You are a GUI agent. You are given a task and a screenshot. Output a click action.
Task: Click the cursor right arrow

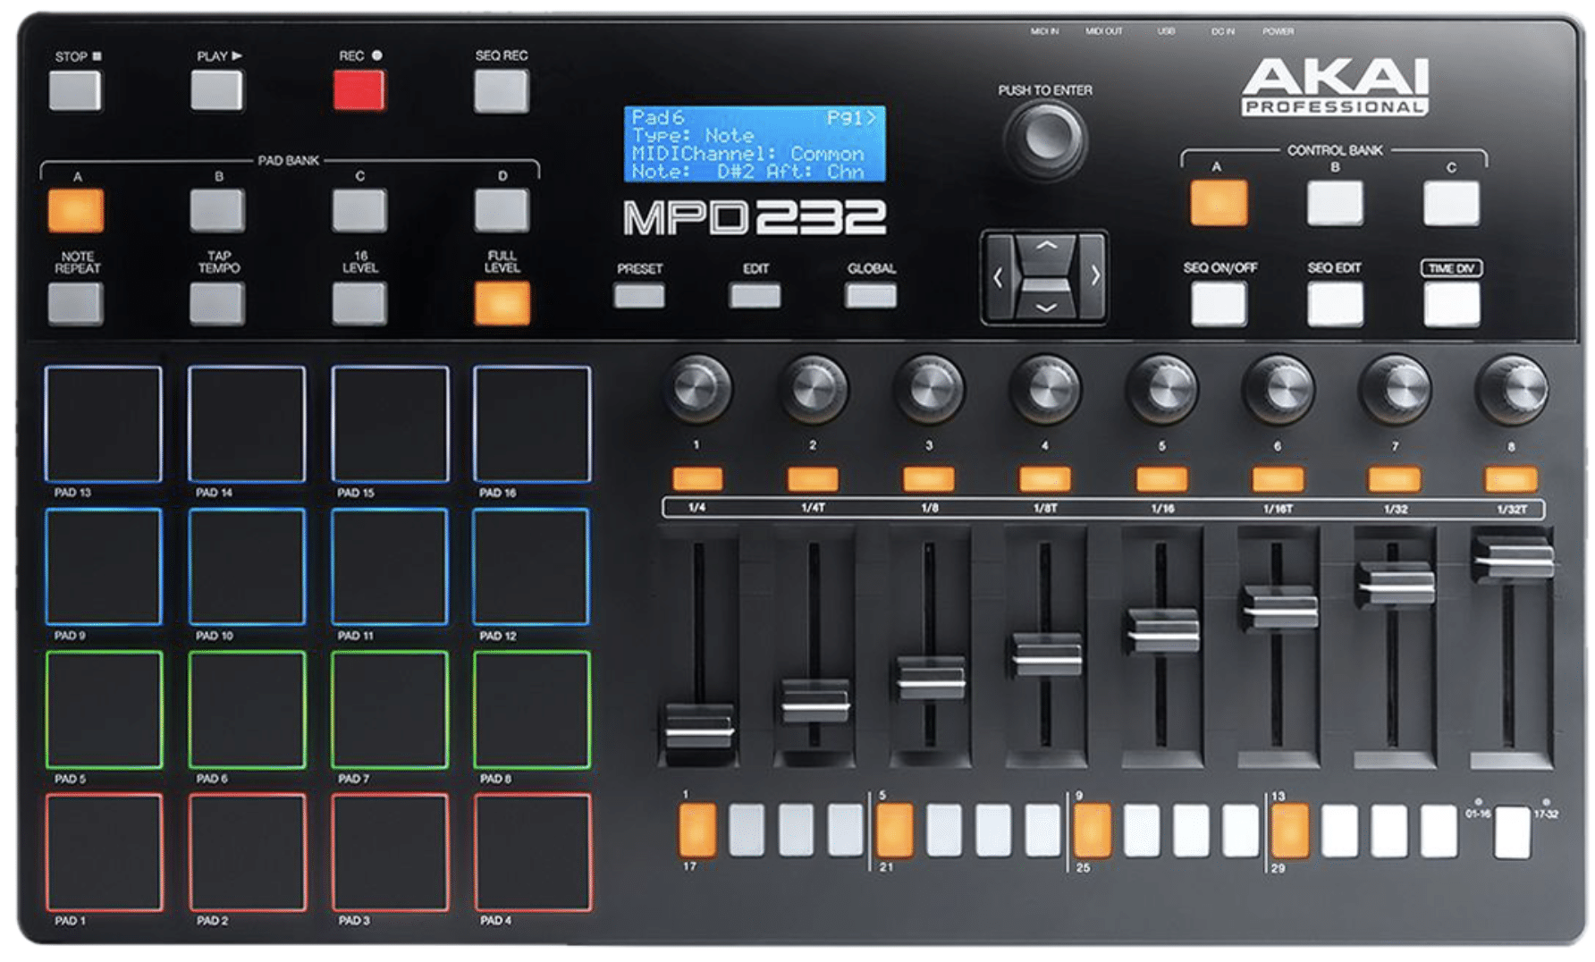(x=1093, y=277)
